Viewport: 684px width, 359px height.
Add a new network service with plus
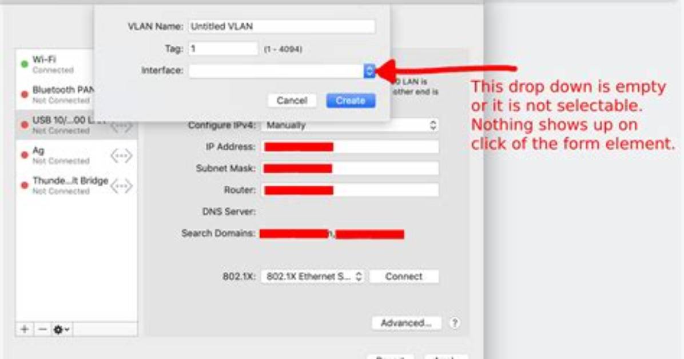point(25,329)
